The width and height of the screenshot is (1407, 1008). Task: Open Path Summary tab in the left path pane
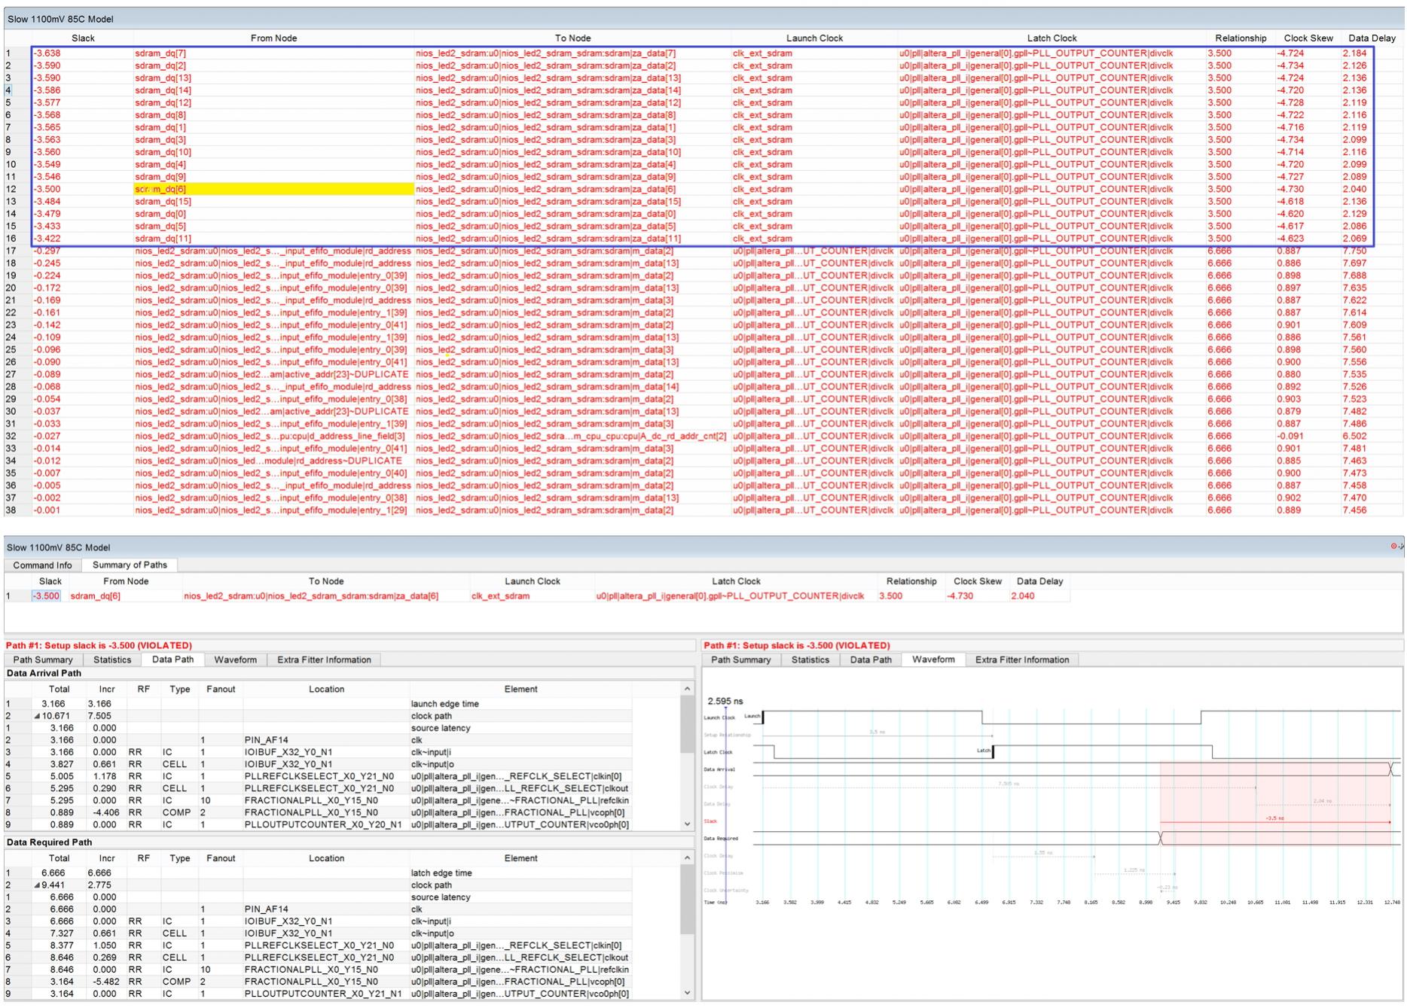43,660
